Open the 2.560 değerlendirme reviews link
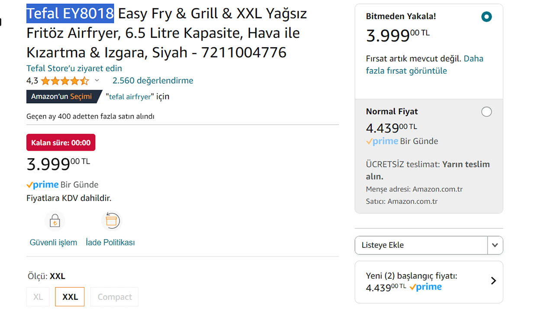 click(x=152, y=81)
